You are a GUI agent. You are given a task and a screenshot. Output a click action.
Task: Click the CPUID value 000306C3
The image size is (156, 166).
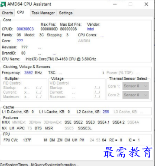[25, 29]
